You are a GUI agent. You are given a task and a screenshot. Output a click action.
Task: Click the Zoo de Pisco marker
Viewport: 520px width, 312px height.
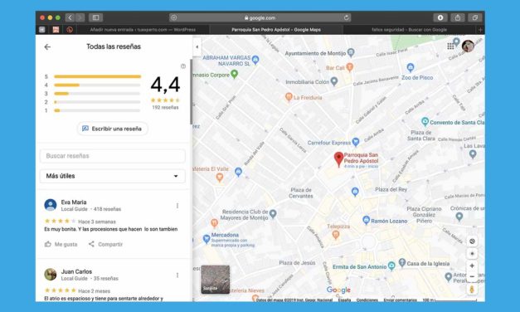411,68
